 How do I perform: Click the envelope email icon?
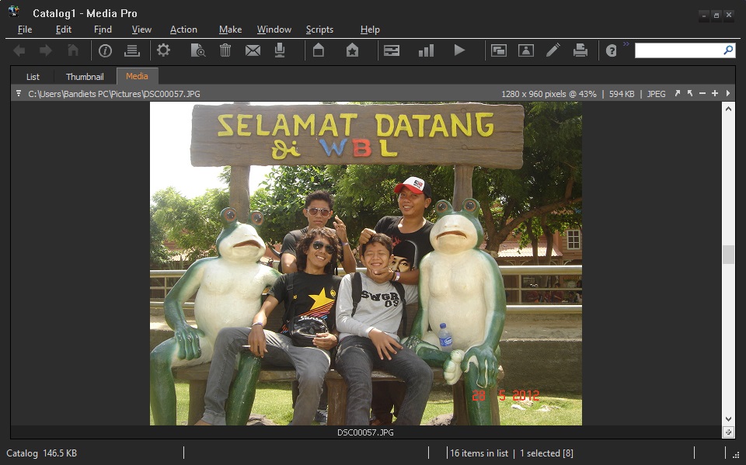[253, 50]
